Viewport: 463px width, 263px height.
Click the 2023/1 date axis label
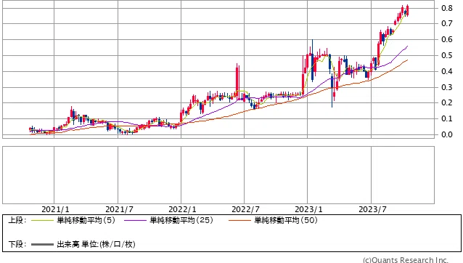pyautogui.click(x=308, y=209)
